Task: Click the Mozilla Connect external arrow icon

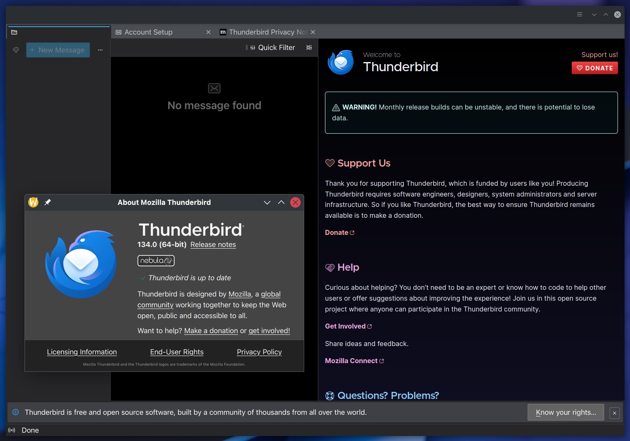Action: (382, 361)
